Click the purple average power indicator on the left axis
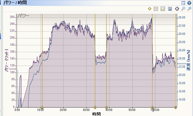This screenshot has width=193, height=116. (x=12, y=69)
